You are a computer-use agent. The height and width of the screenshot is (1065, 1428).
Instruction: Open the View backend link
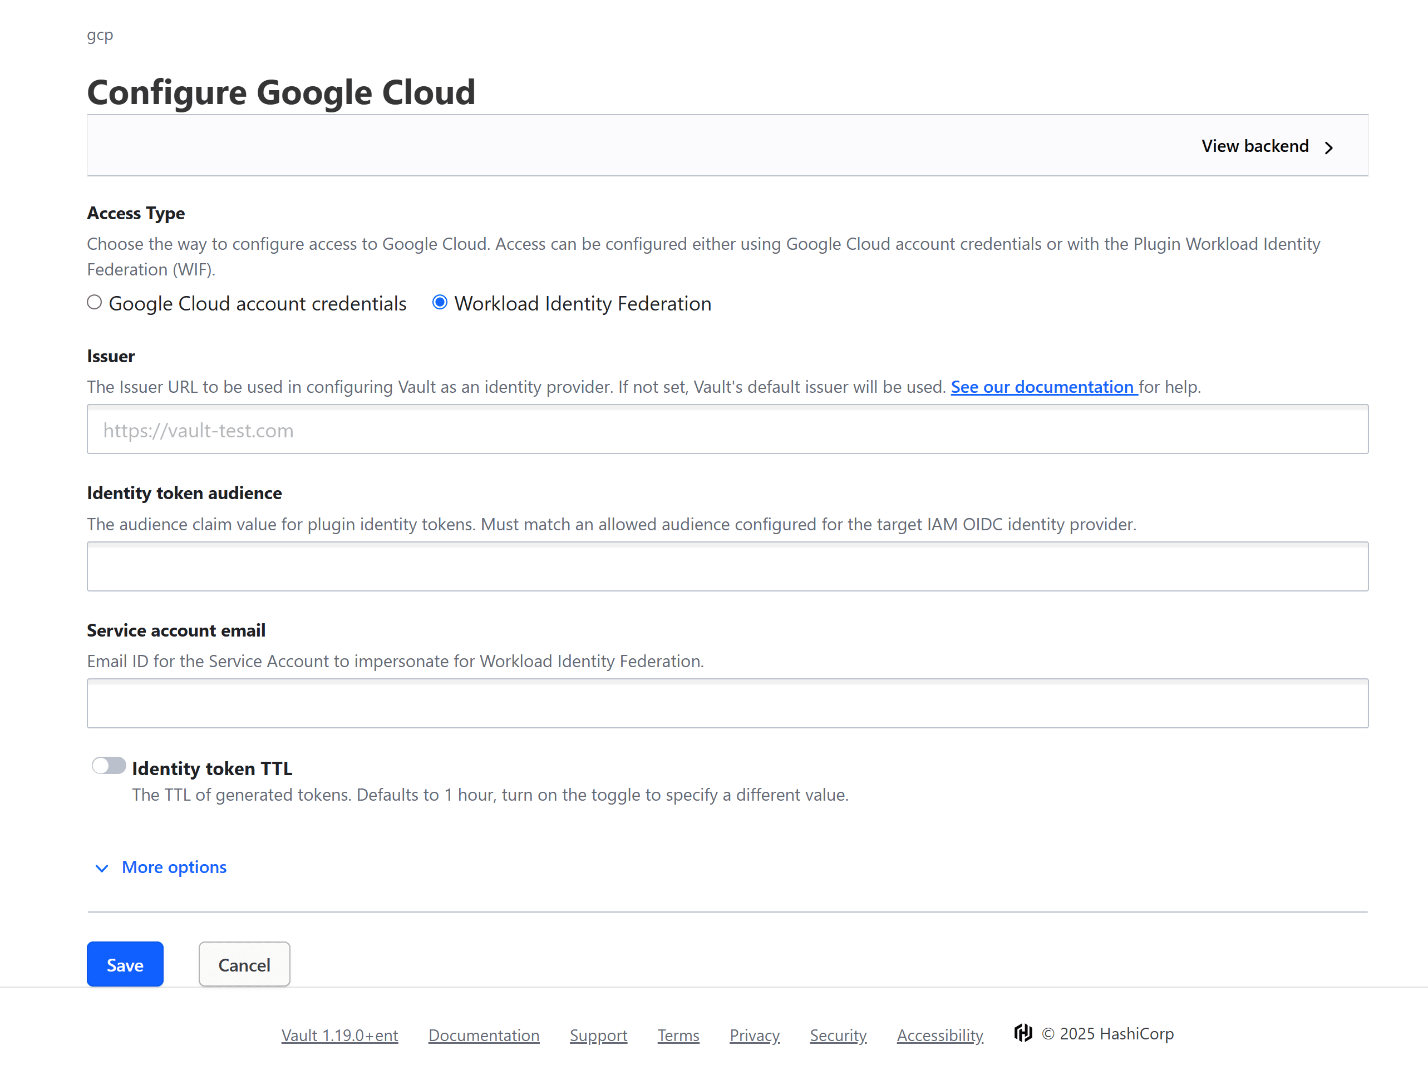click(x=1254, y=146)
